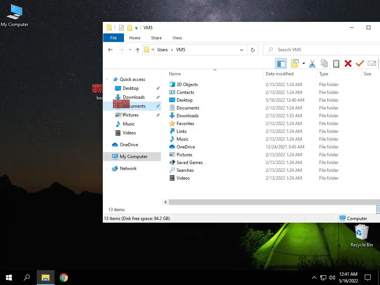Image resolution: width=380 pixels, height=285 pixels.
Task: Go up one folder level
Action: pyautogui.click(x=138, y=50)
